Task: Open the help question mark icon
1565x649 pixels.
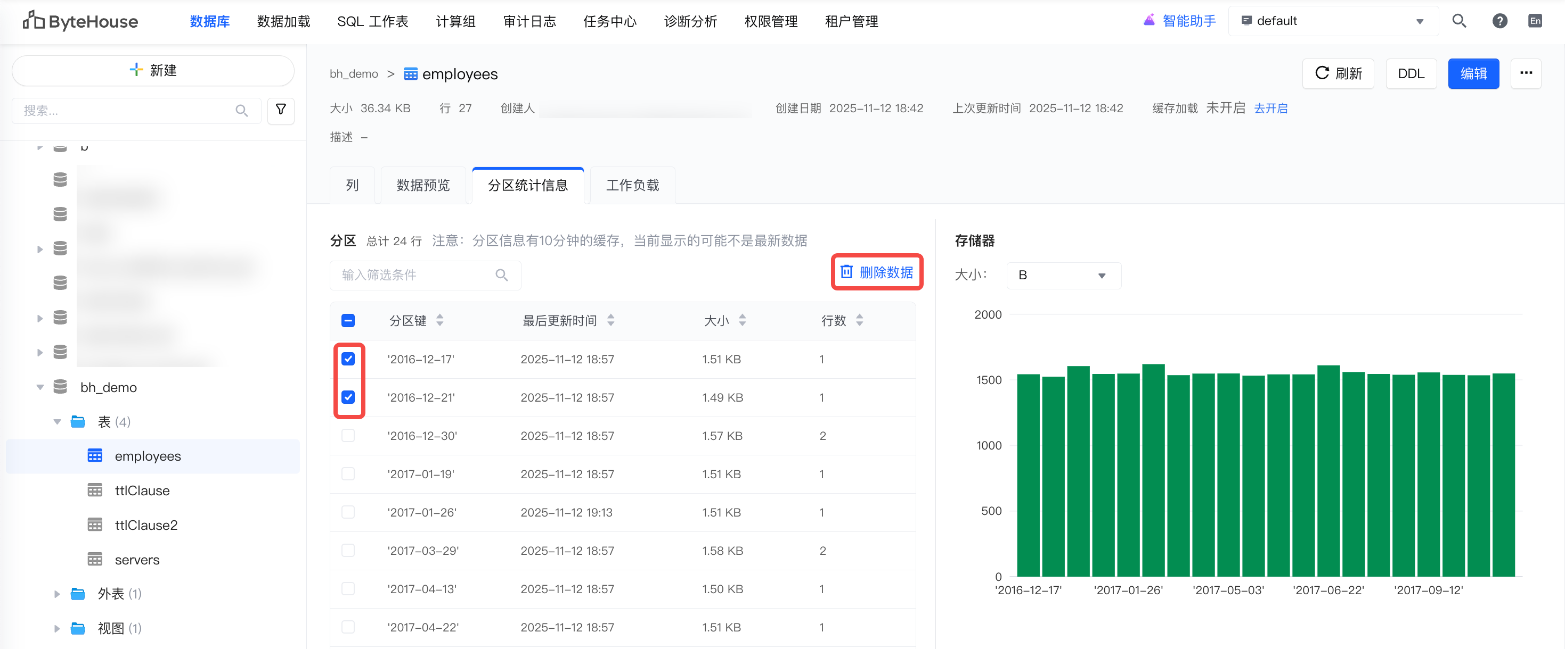Action: pos(1499,21)
